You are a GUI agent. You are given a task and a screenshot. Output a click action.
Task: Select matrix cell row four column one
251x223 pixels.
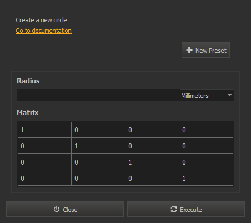click(x=44, y=178)
